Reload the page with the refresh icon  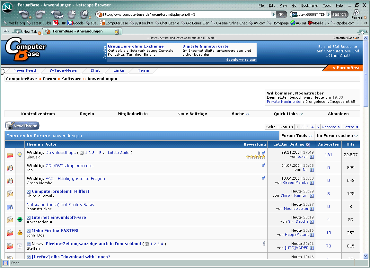click(57, 14)
